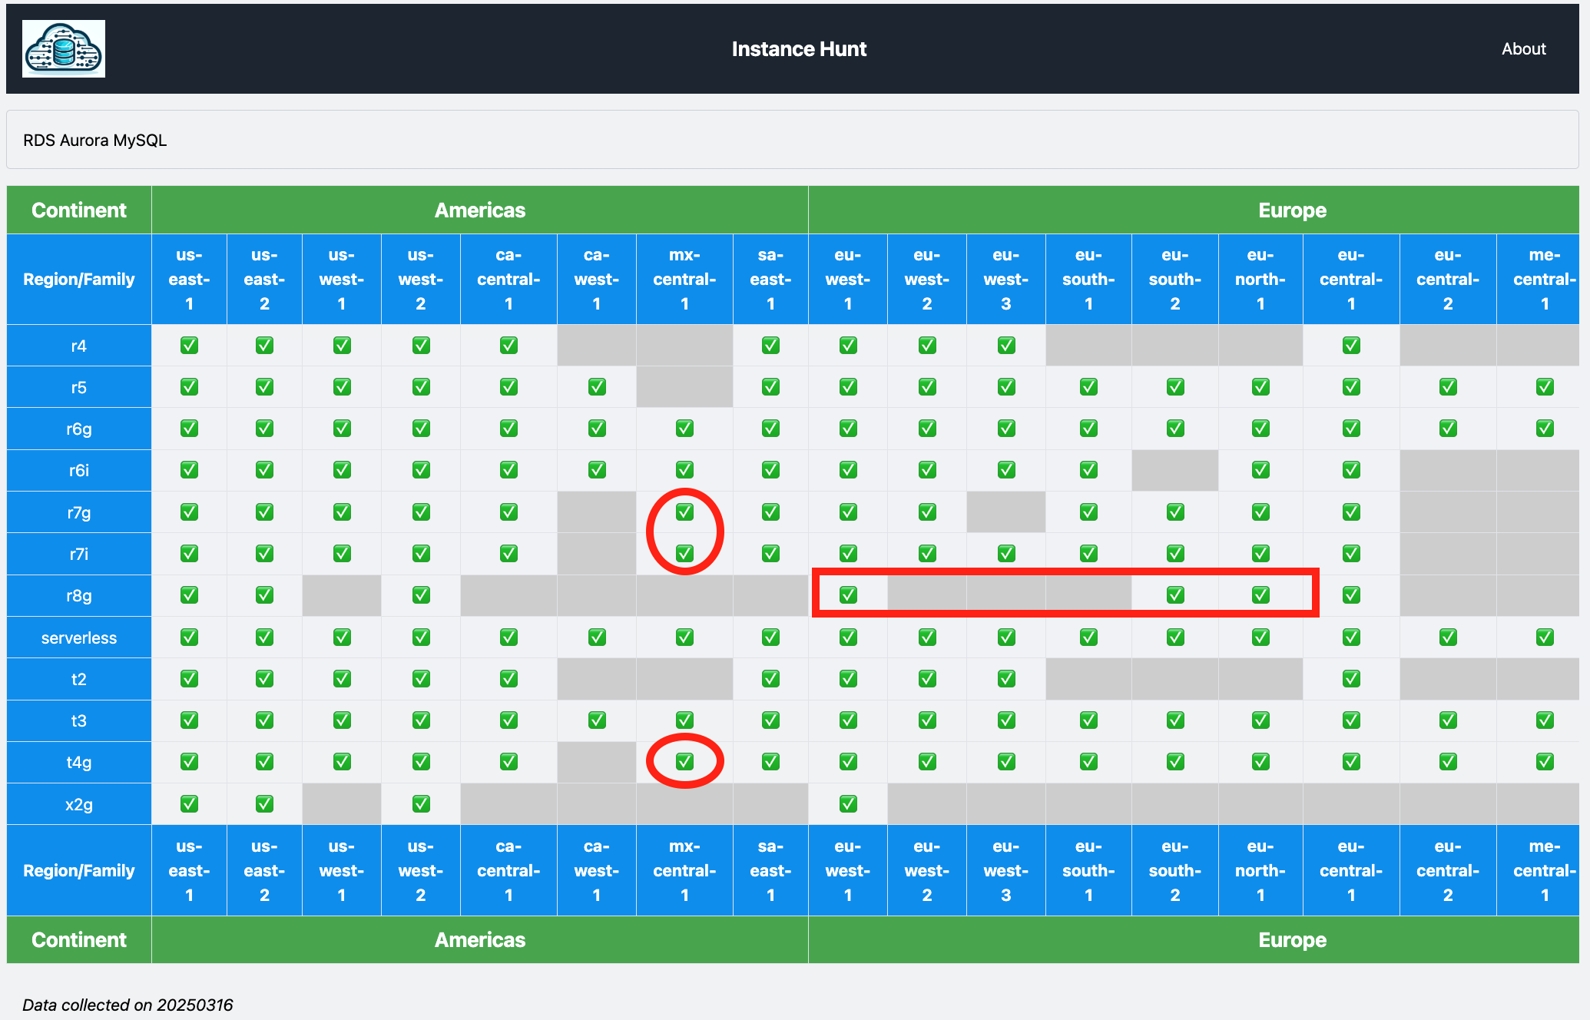Click the r5 checkmark under ca-west-1
Viewport: 1590px width, 1020px height.
click(x=597, y=387)
